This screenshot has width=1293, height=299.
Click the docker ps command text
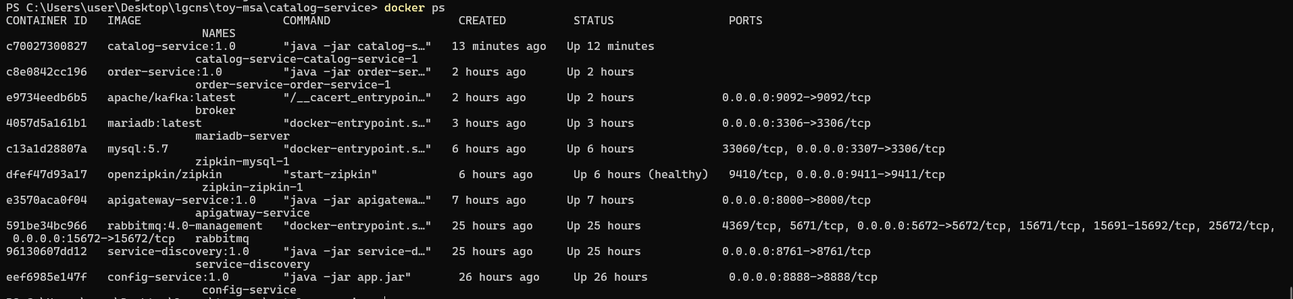click(415, 8)
